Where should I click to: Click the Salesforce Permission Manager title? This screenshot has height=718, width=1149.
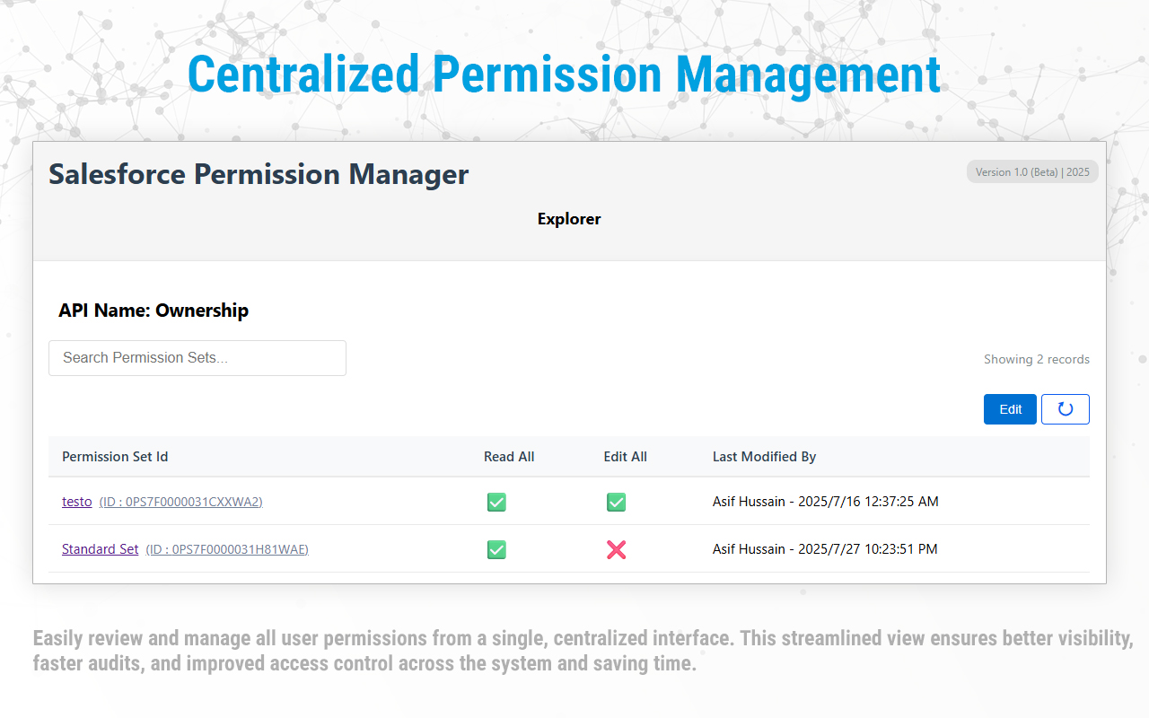(259, 174)
